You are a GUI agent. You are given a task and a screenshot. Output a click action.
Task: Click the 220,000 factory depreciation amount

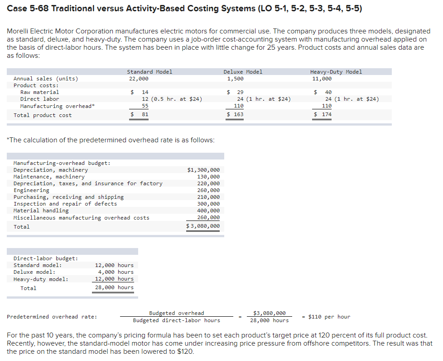208,183
